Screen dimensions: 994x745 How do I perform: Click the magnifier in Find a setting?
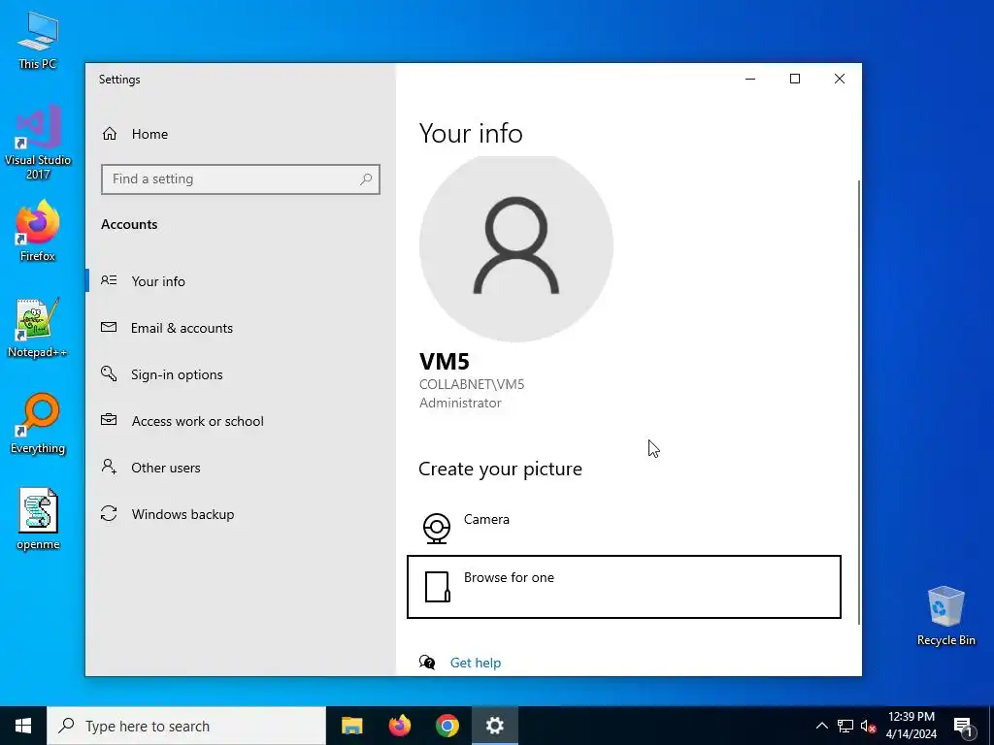tap(366, 179)
